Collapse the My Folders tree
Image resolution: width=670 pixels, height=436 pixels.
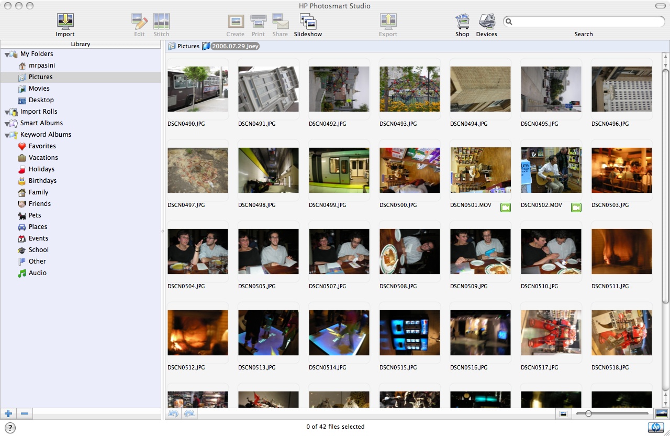(7, 54)
